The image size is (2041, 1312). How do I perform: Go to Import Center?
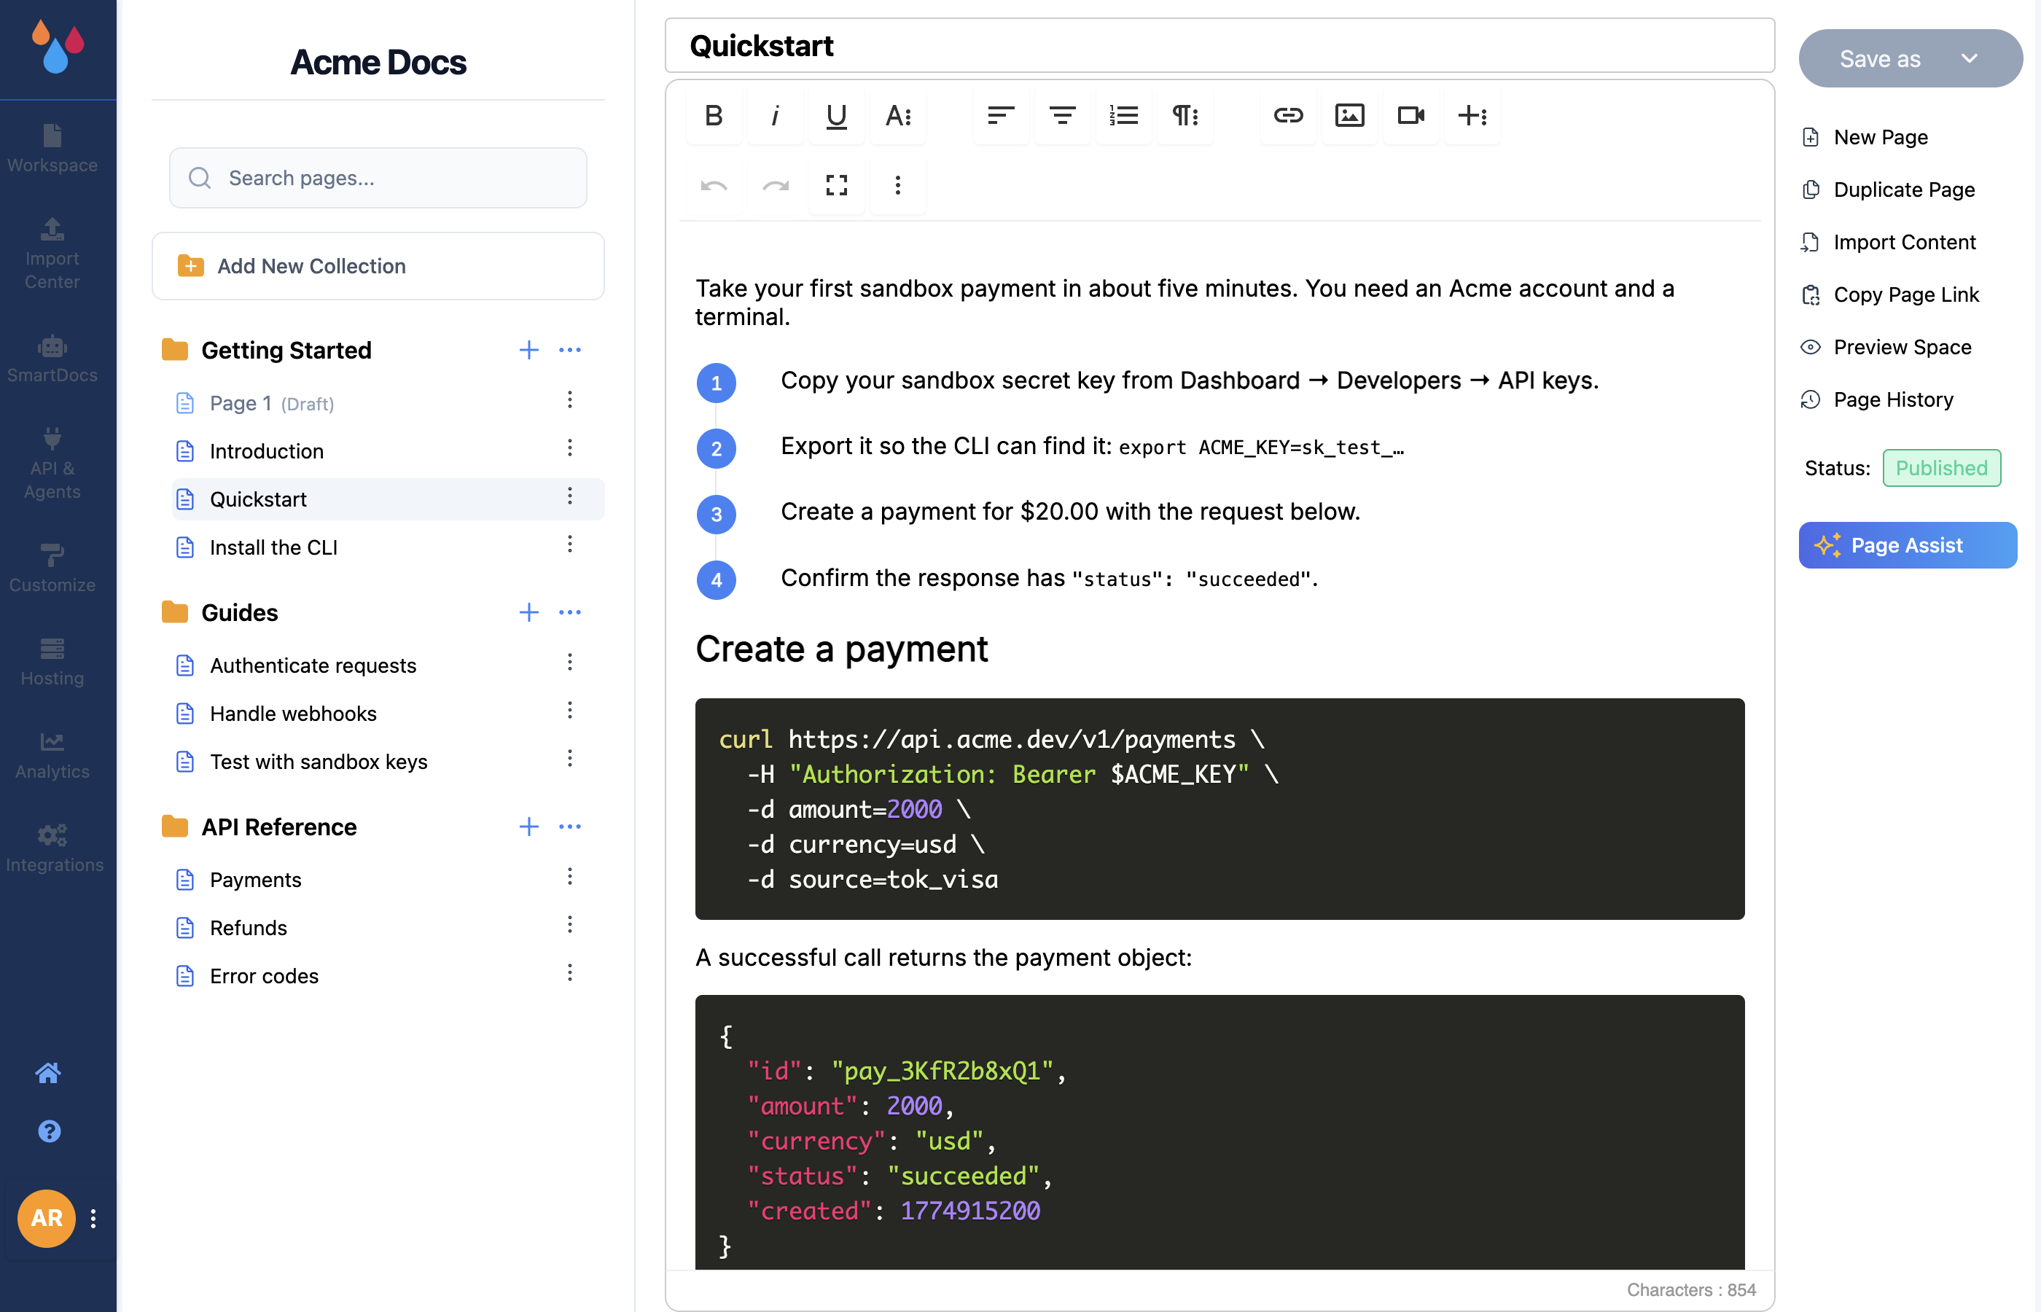coord(52,254)
